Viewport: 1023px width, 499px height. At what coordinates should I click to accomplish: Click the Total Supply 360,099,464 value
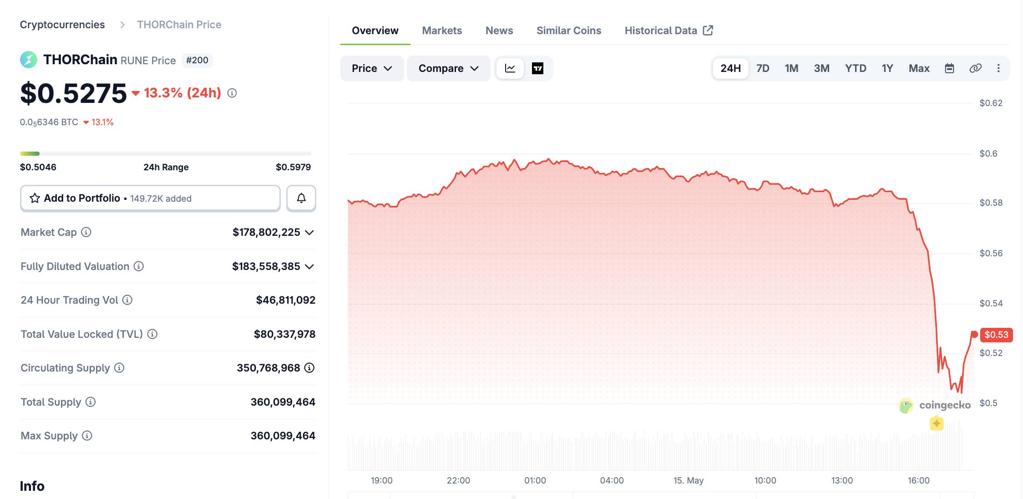(283, 402)
